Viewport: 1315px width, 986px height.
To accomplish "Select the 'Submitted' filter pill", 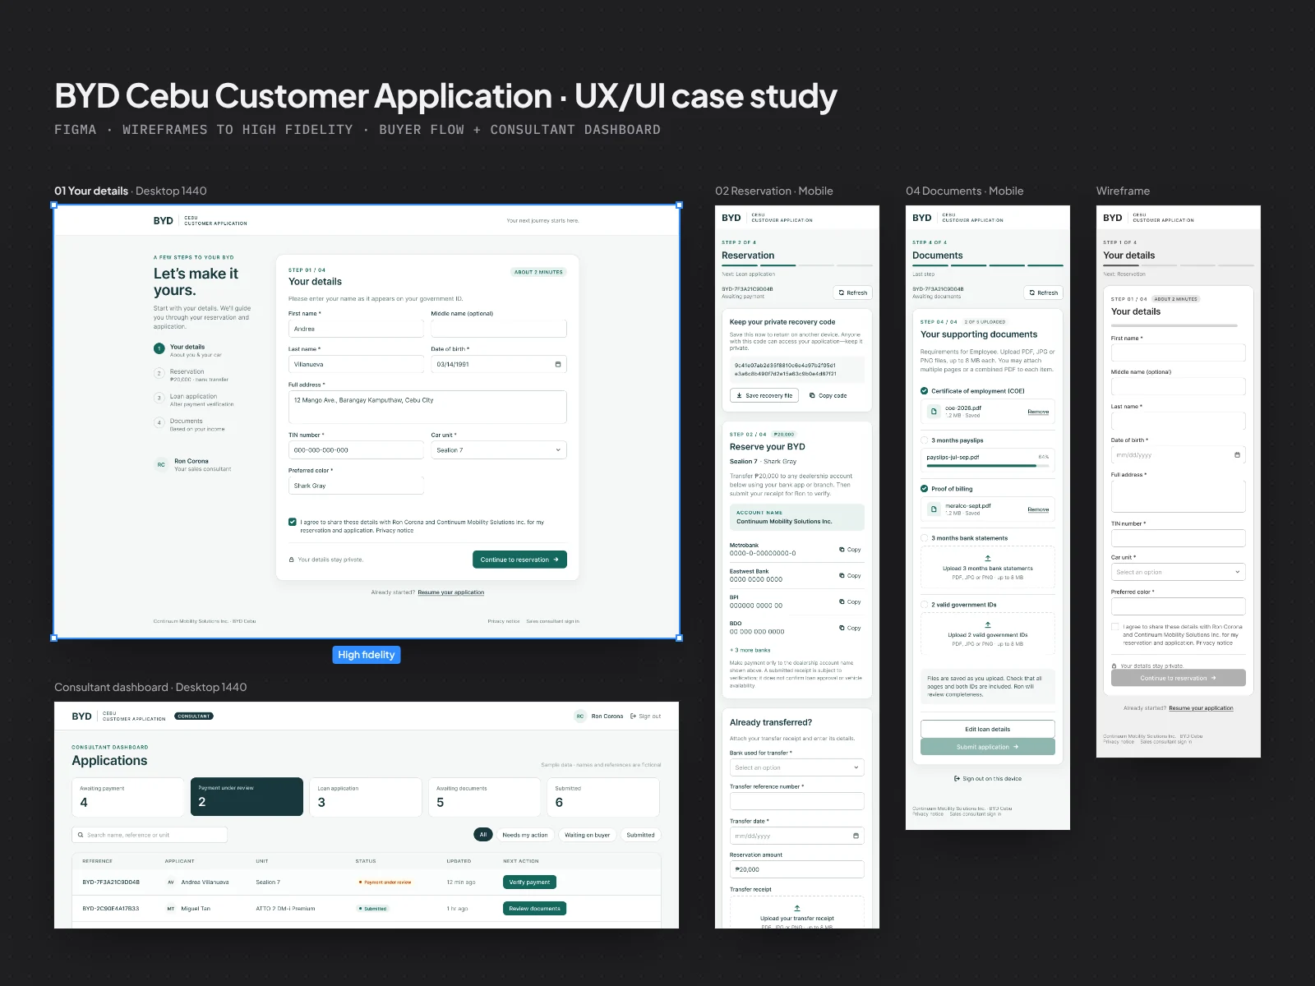I will click(x=640, y=835).
